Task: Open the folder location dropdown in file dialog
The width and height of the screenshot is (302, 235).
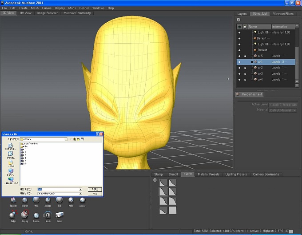Action: tap(66, 139)
